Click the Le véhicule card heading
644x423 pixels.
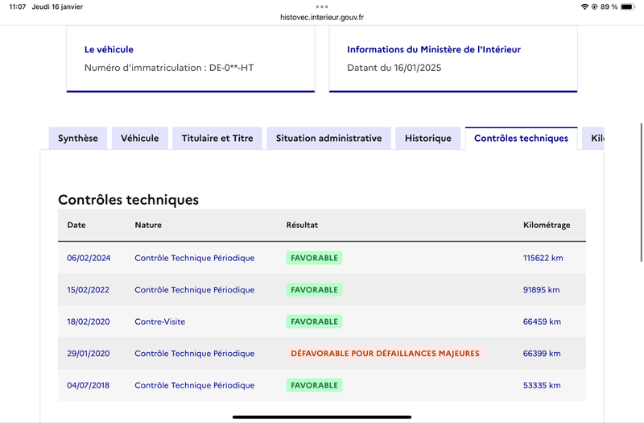(109, 49)
